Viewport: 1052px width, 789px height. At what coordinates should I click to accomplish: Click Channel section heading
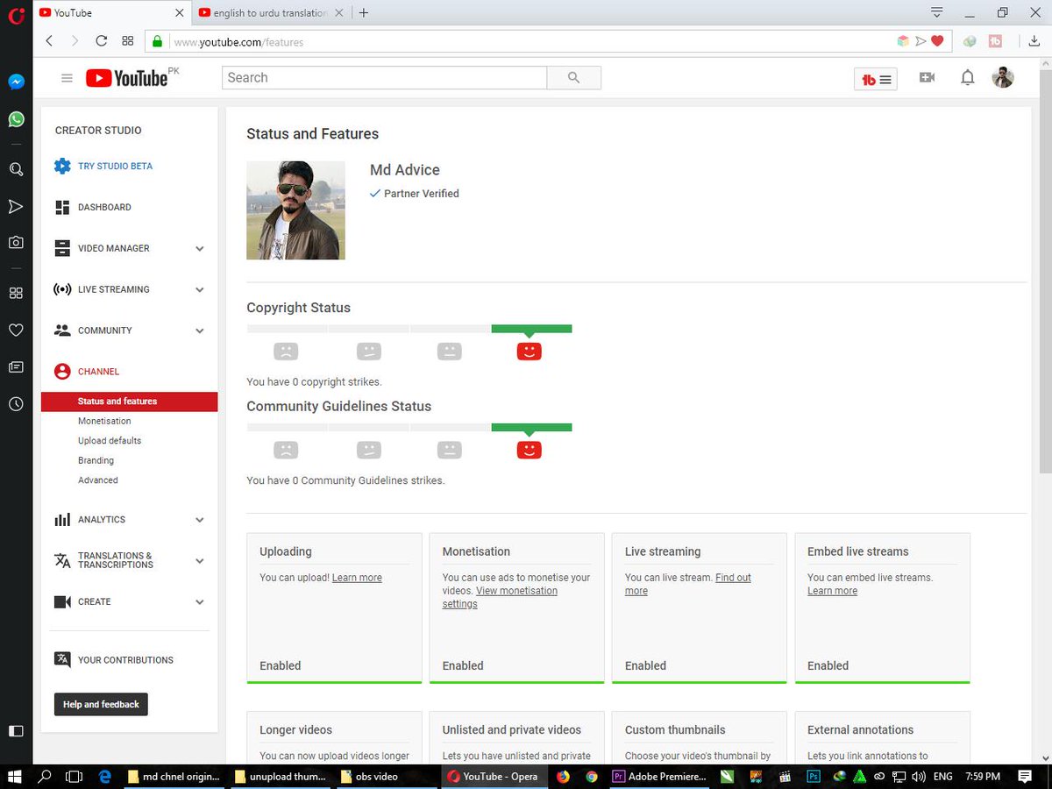point(98,372)
